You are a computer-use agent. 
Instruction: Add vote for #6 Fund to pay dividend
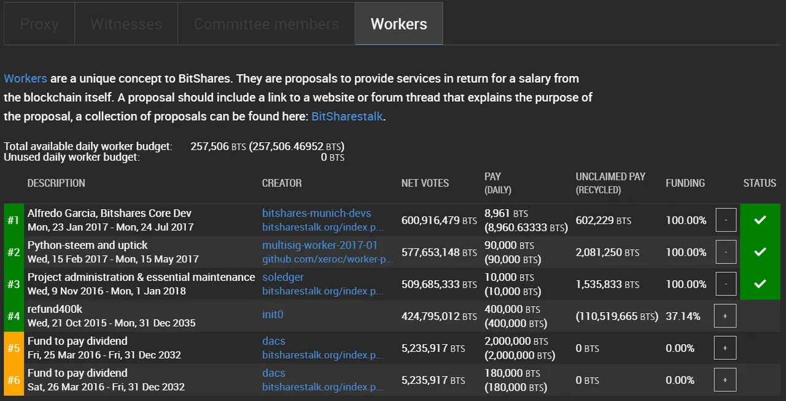click(725, 380)
